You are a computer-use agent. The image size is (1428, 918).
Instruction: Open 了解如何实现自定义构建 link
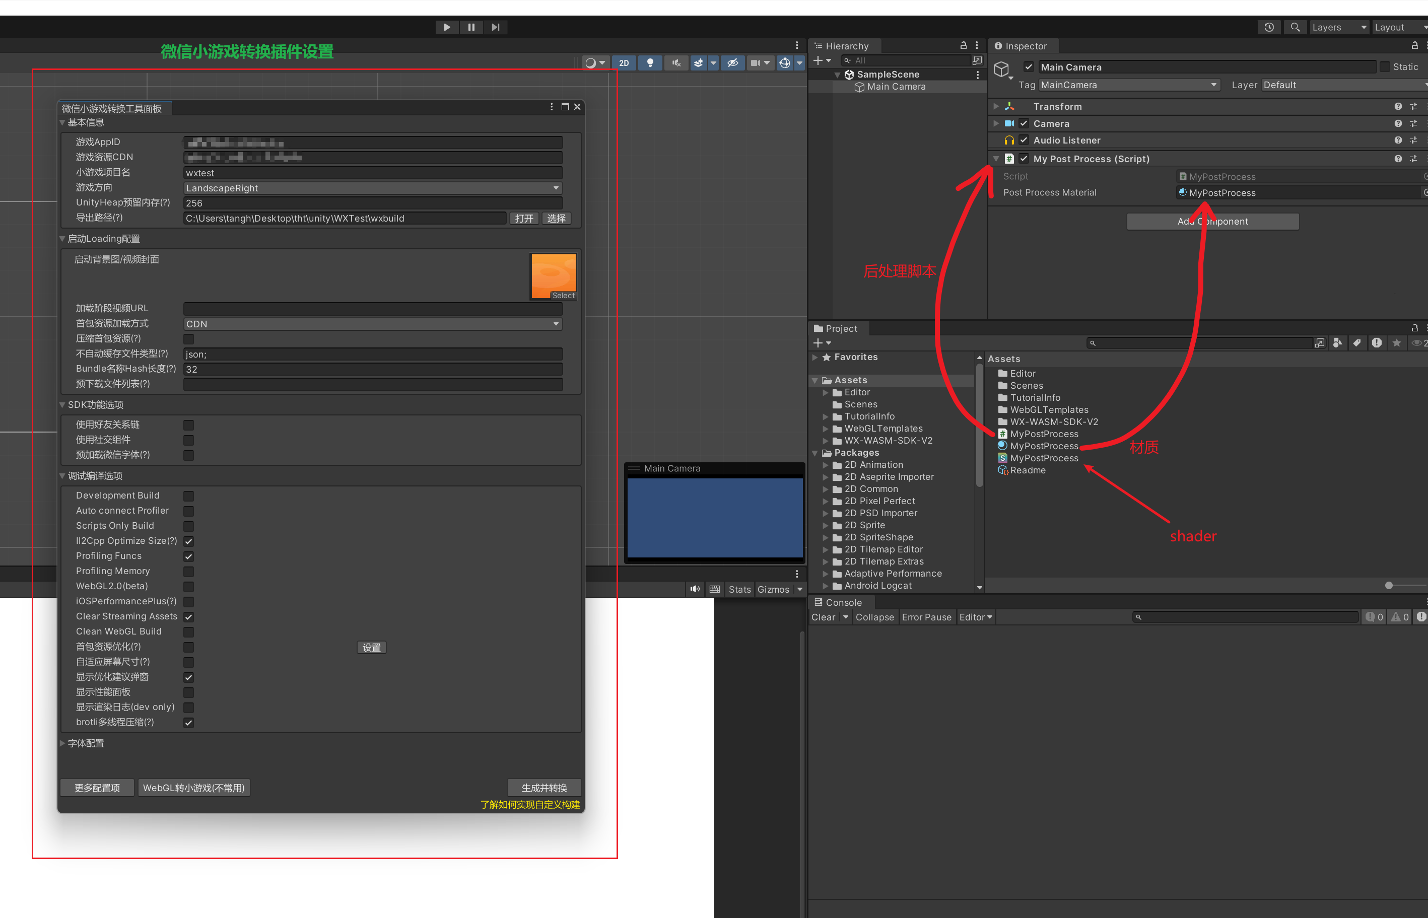click(530, 805)
